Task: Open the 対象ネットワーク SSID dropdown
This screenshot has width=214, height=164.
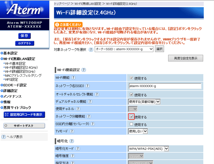Action: pos(124,49)
